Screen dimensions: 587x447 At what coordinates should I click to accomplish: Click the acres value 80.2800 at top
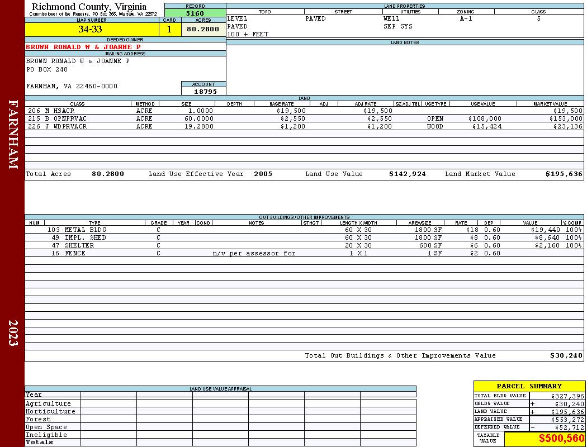(x=203, y=29)
